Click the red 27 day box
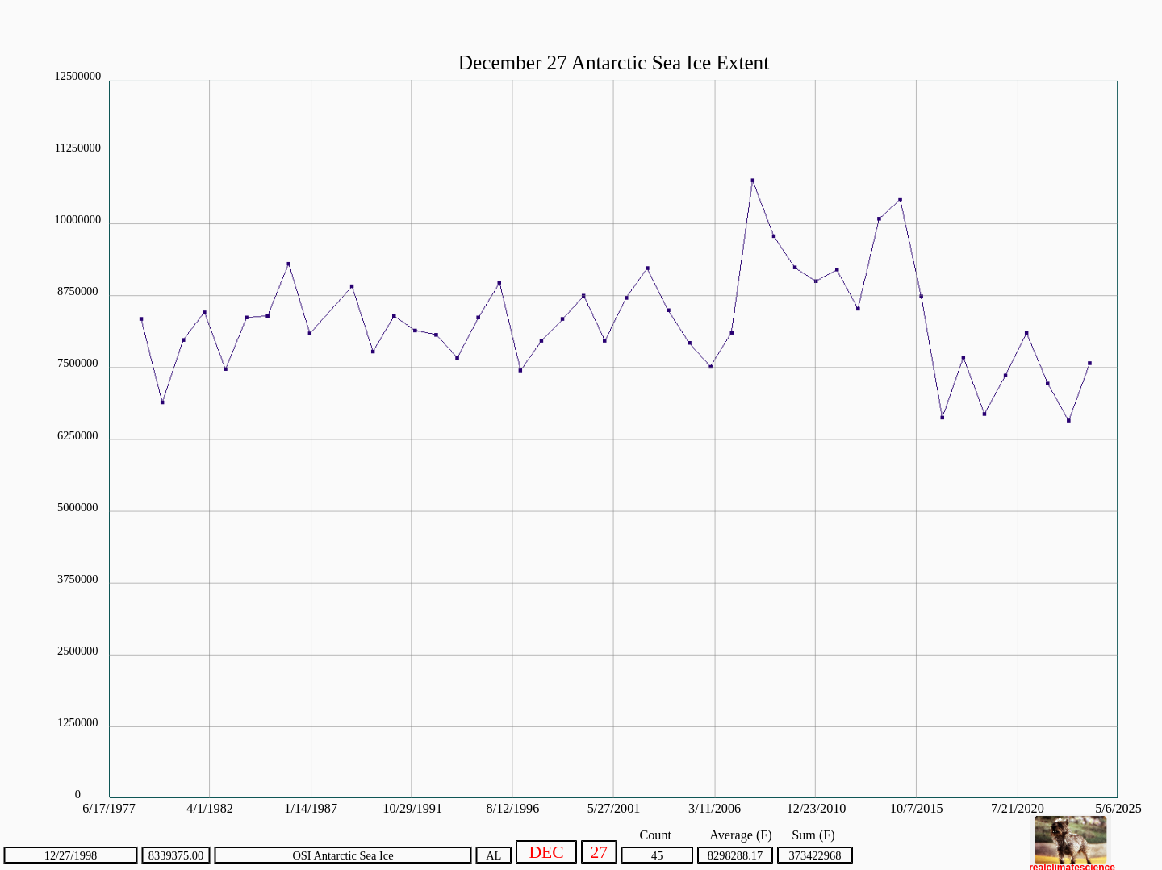 point(599,852)
